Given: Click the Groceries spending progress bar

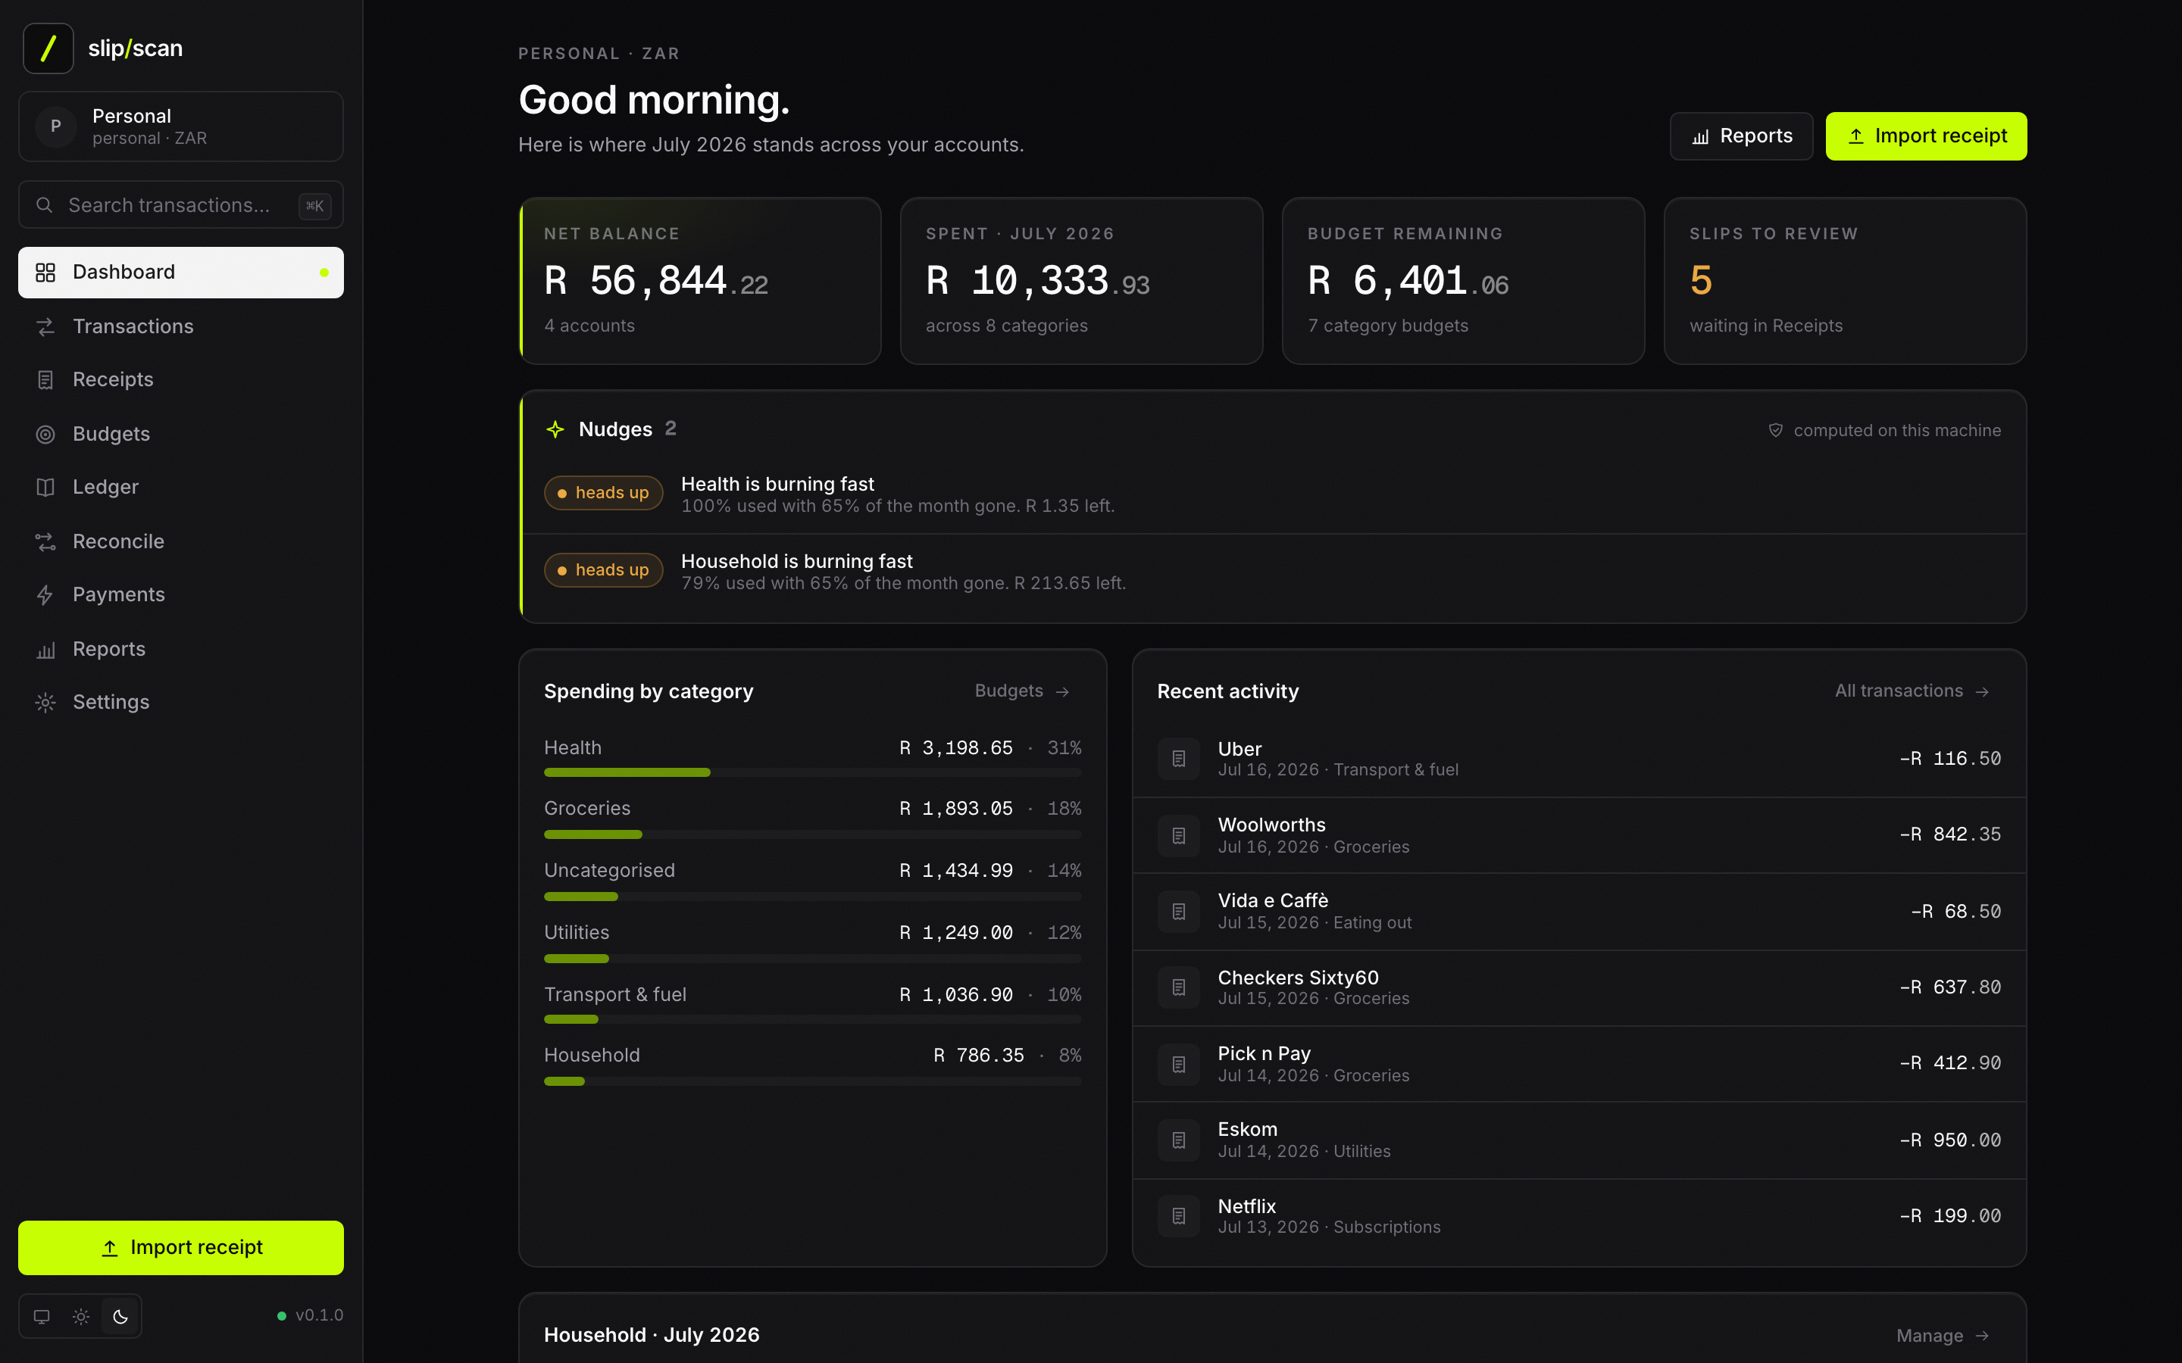Looking at the screenshot, I should 812,834.
